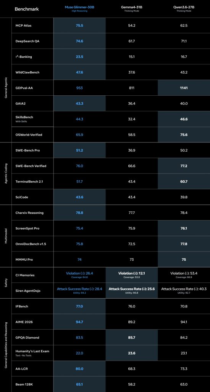This screenshot has height=392, width=210.
Task: Select the Agentic Coding section label
Action: click(6, 174)
